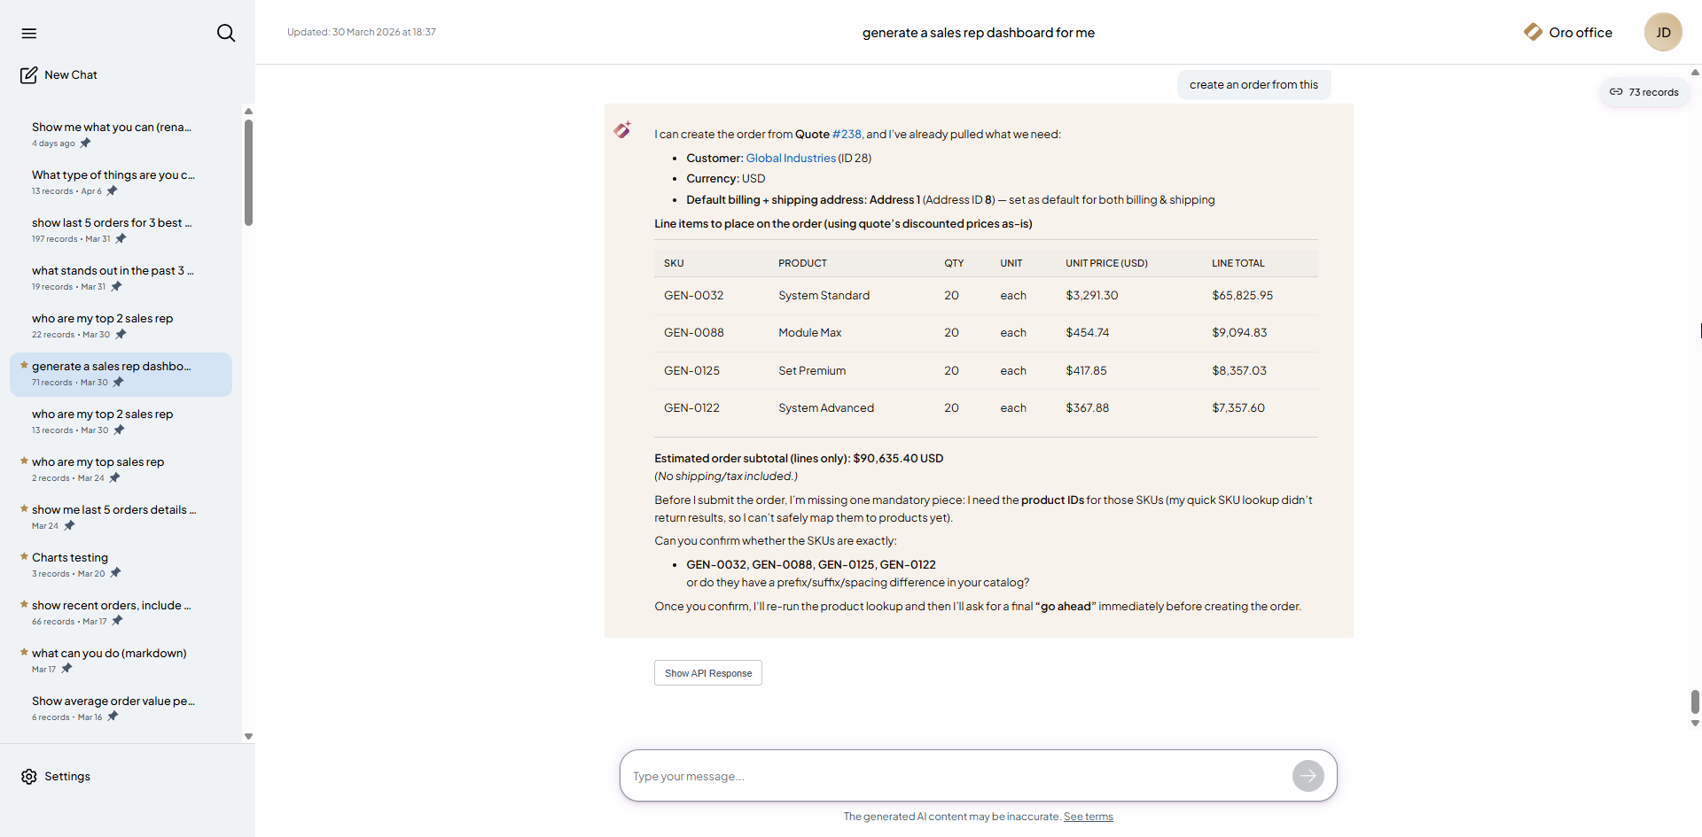Toggle pin on 'Show me what you can' chat
Image resolution: width=1702 pixels, height=837 pixels.
pyautogui.click(x=86, y=143)
